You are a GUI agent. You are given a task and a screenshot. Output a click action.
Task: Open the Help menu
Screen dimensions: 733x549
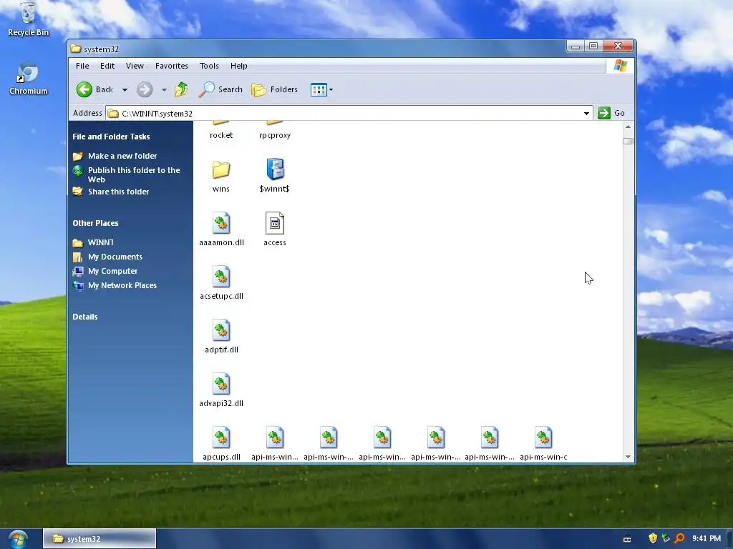[x=238, y=66]
